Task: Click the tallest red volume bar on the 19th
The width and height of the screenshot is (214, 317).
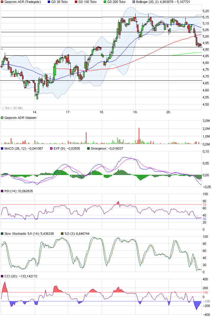Action: [139, 136]
